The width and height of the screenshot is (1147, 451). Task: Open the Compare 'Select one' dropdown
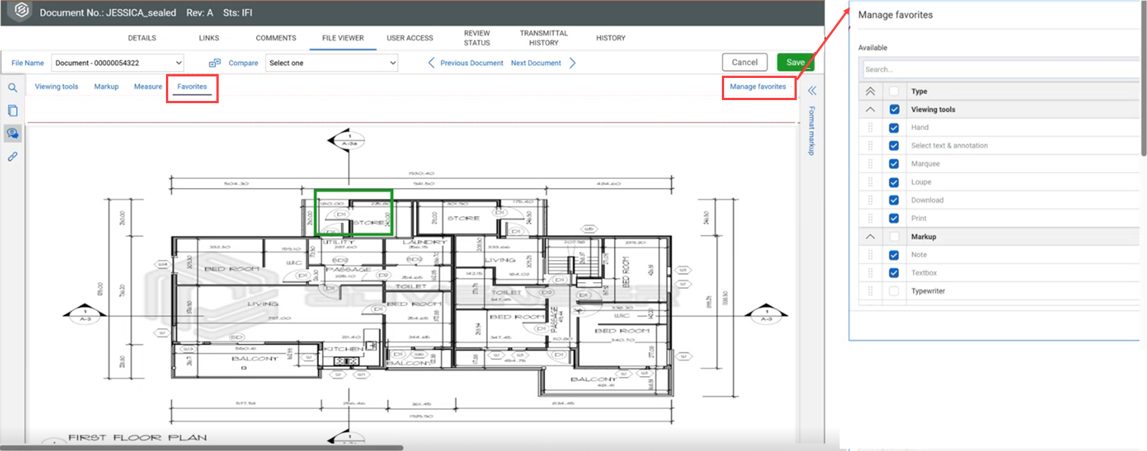point(332,63)
